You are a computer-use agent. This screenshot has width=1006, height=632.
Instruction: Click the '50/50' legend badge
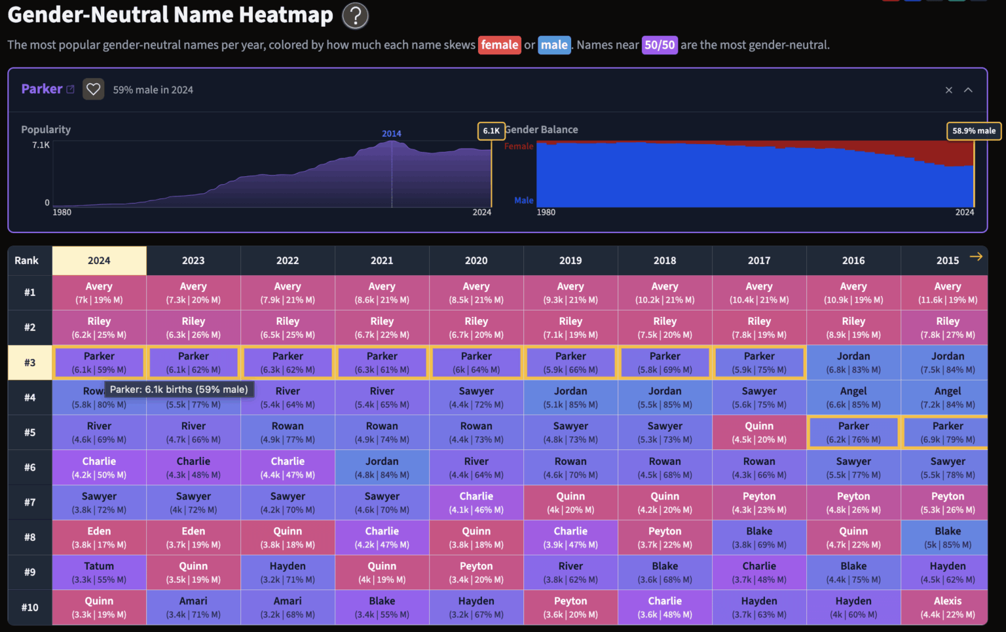[x=660, y=45]
